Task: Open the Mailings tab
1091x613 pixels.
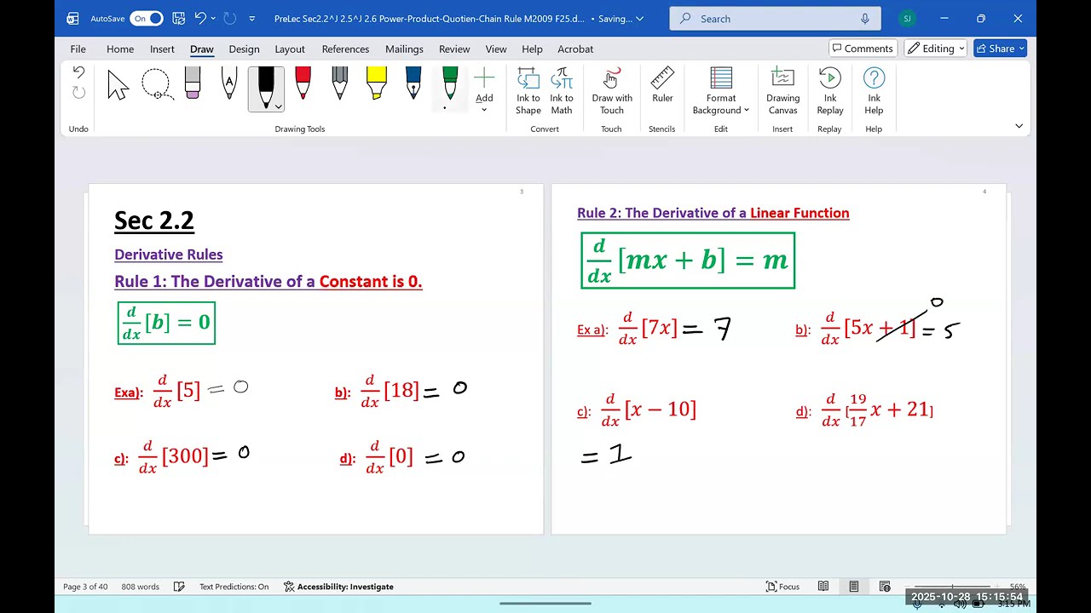Action: point(404,49)
